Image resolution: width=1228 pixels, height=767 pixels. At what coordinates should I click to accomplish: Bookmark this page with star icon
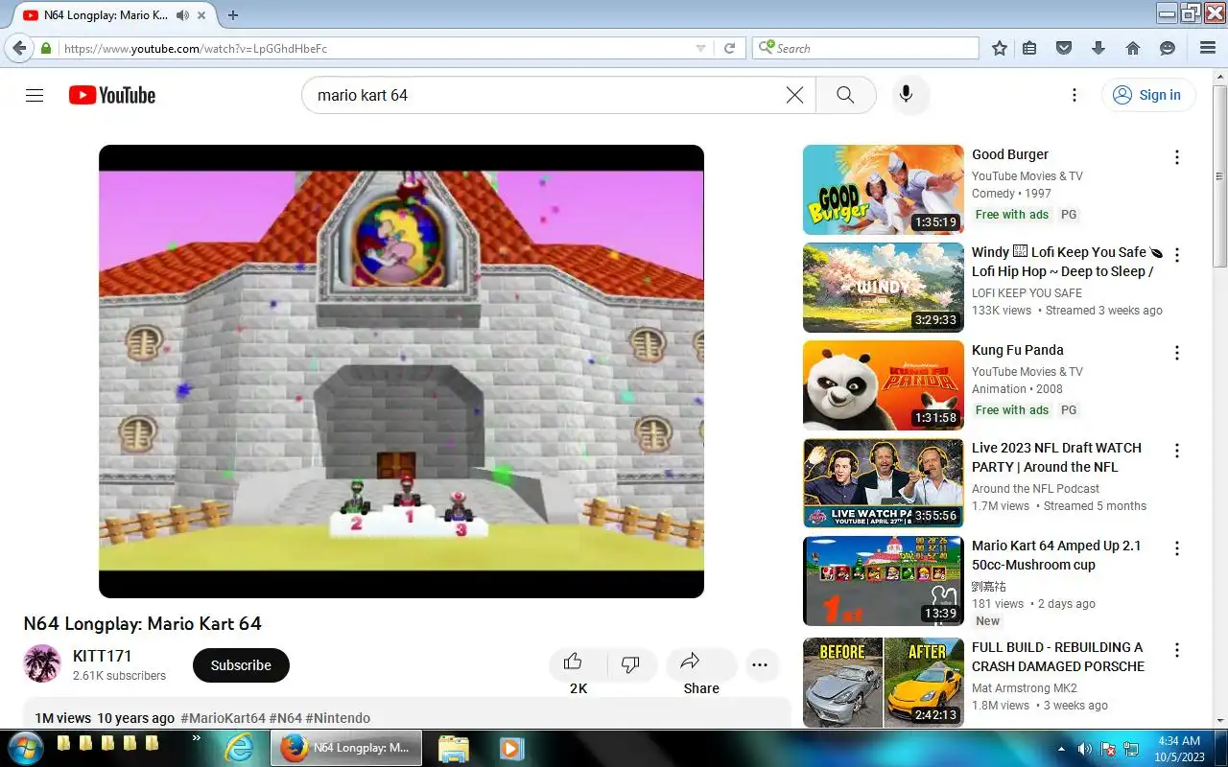[1000, 48]
